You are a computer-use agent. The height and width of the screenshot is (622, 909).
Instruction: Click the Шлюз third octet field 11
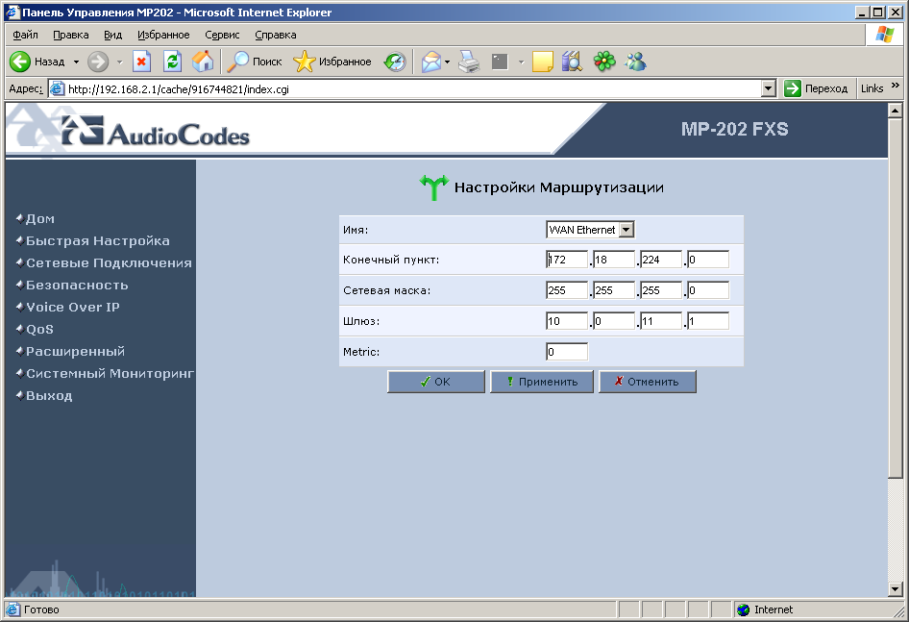point(661,321)
